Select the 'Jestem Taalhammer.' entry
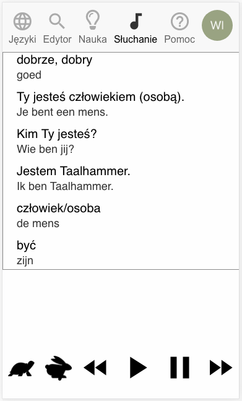This screenshot has height=401, width=242. [x=121, y=178]
